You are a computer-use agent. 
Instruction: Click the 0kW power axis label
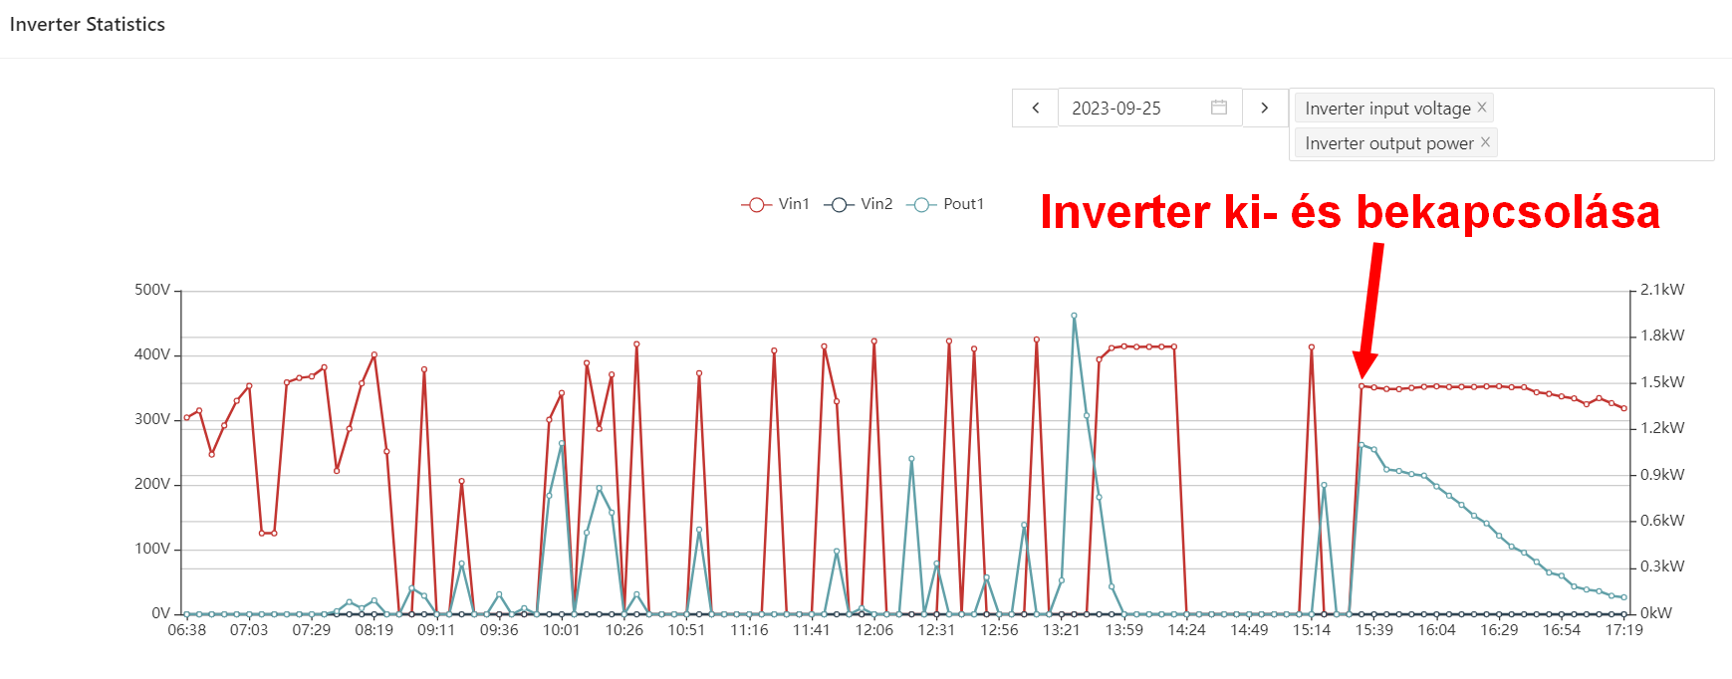1656,613
